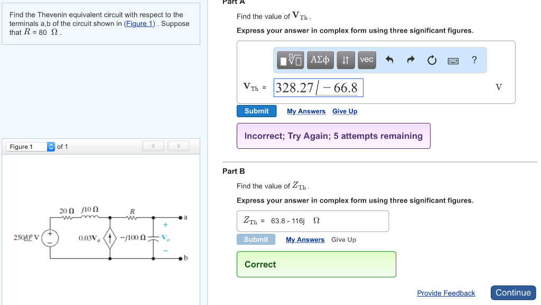Select the VTh answer input box
541x305 pixels.
point(318,87)
